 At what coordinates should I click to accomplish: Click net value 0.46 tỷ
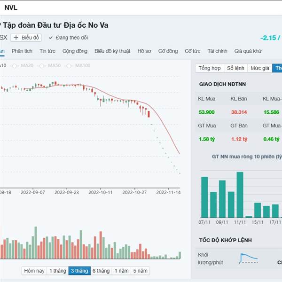[x=271, y=139]
